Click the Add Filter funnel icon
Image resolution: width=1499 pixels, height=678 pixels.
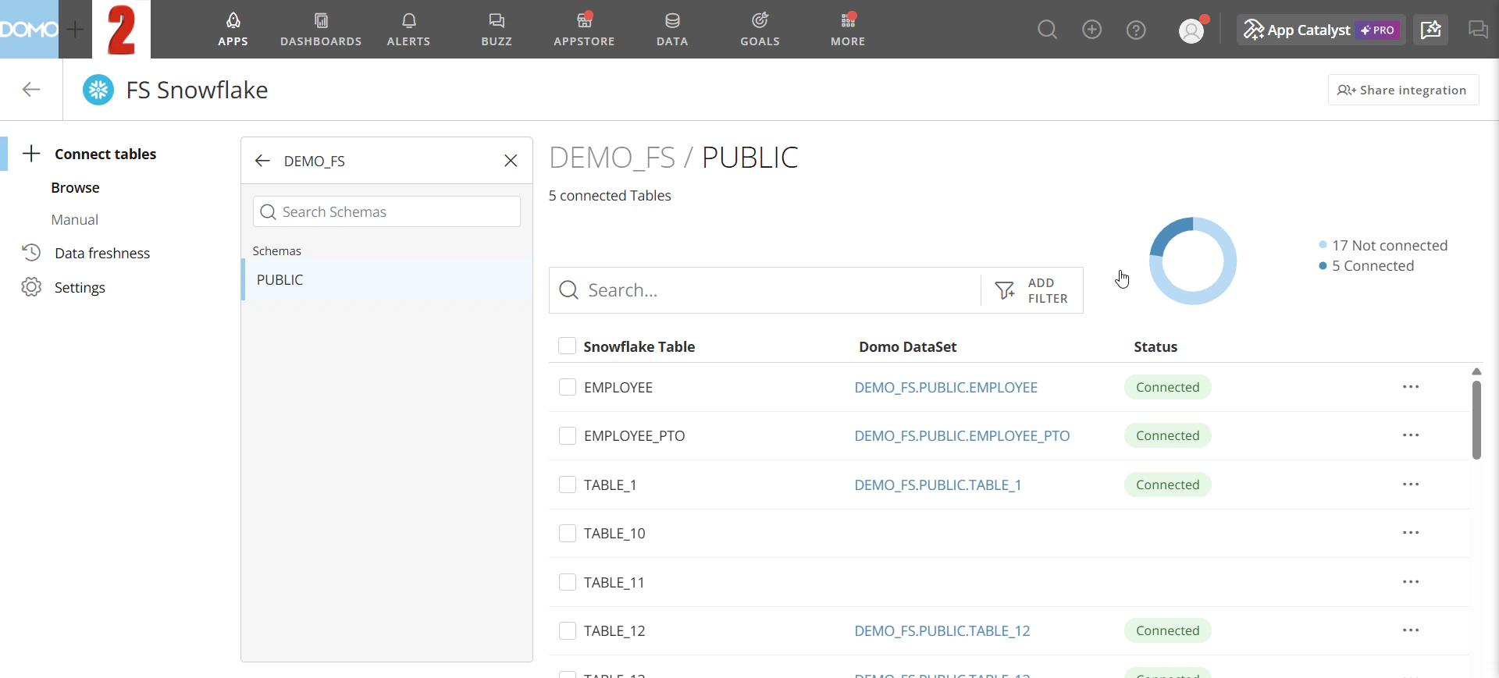click(1005, 291)
